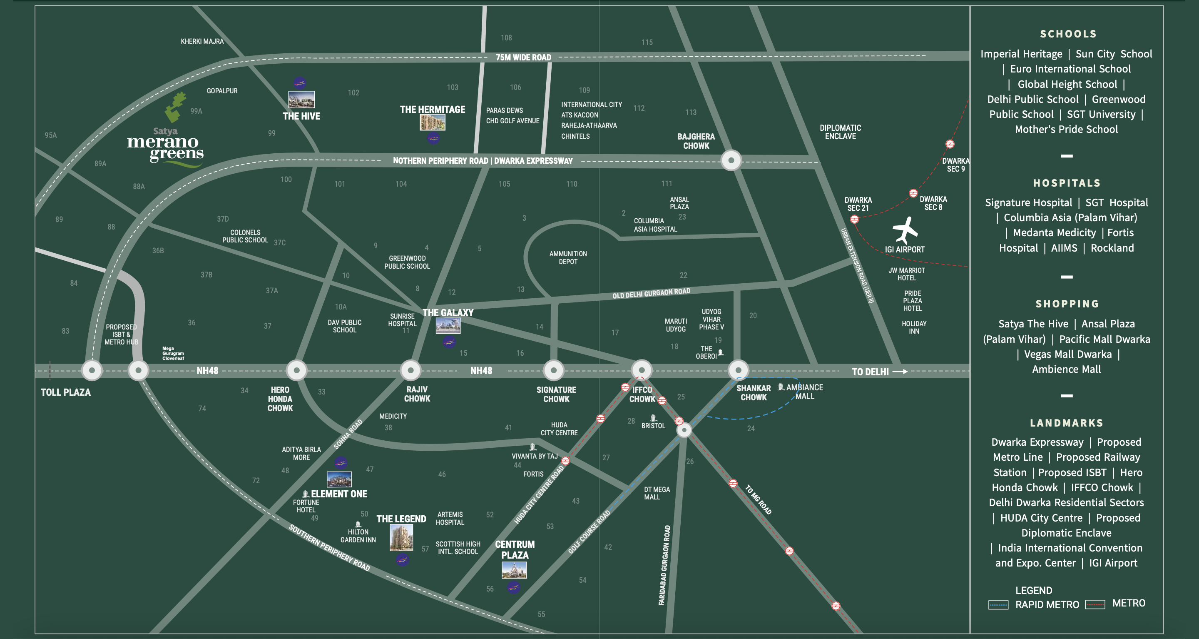This screenshot has width=1199, height=639.
Task: Click the hotel icon above Hilton Garden Inn
Action: [358, 524]
